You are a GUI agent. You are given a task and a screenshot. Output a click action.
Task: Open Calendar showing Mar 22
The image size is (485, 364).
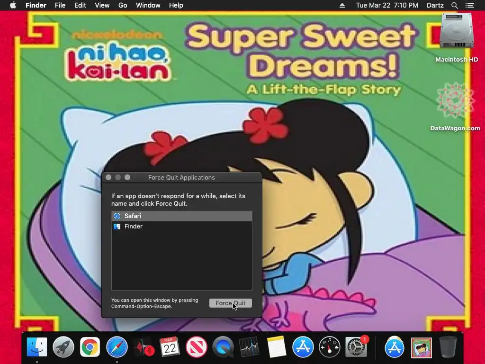point(170,347)
